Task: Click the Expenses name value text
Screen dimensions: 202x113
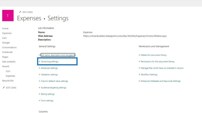Action: coord(88,32)
